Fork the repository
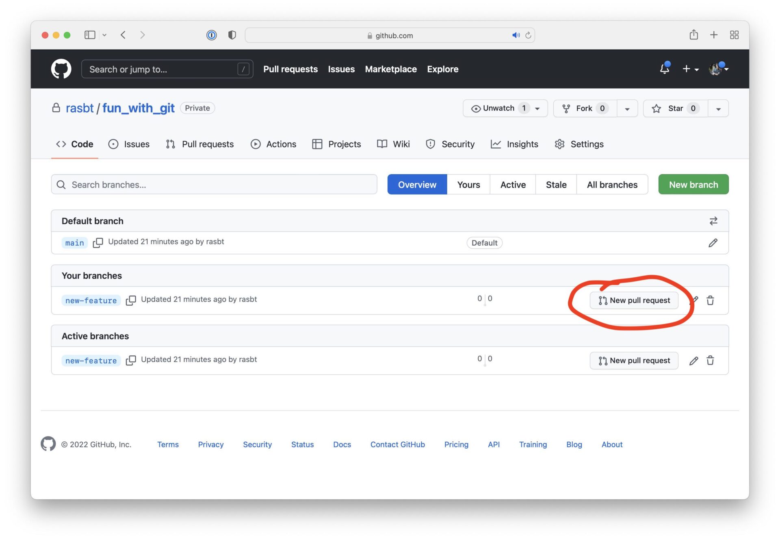The height and width of the screenshot is (540, 780). 585,108
